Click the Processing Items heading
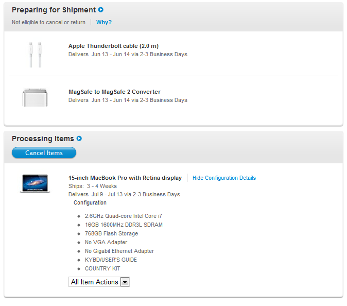Screen dimensions: 347x306 click(x=43, y=139)
